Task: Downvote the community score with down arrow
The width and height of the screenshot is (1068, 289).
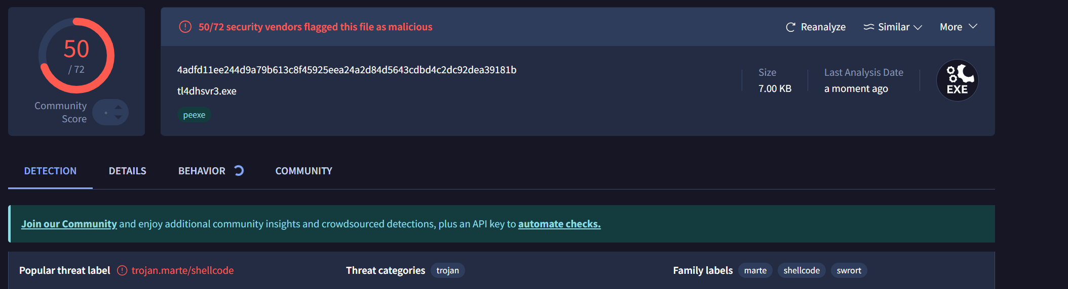Action: pyautogui.click(x=118, y=117)
